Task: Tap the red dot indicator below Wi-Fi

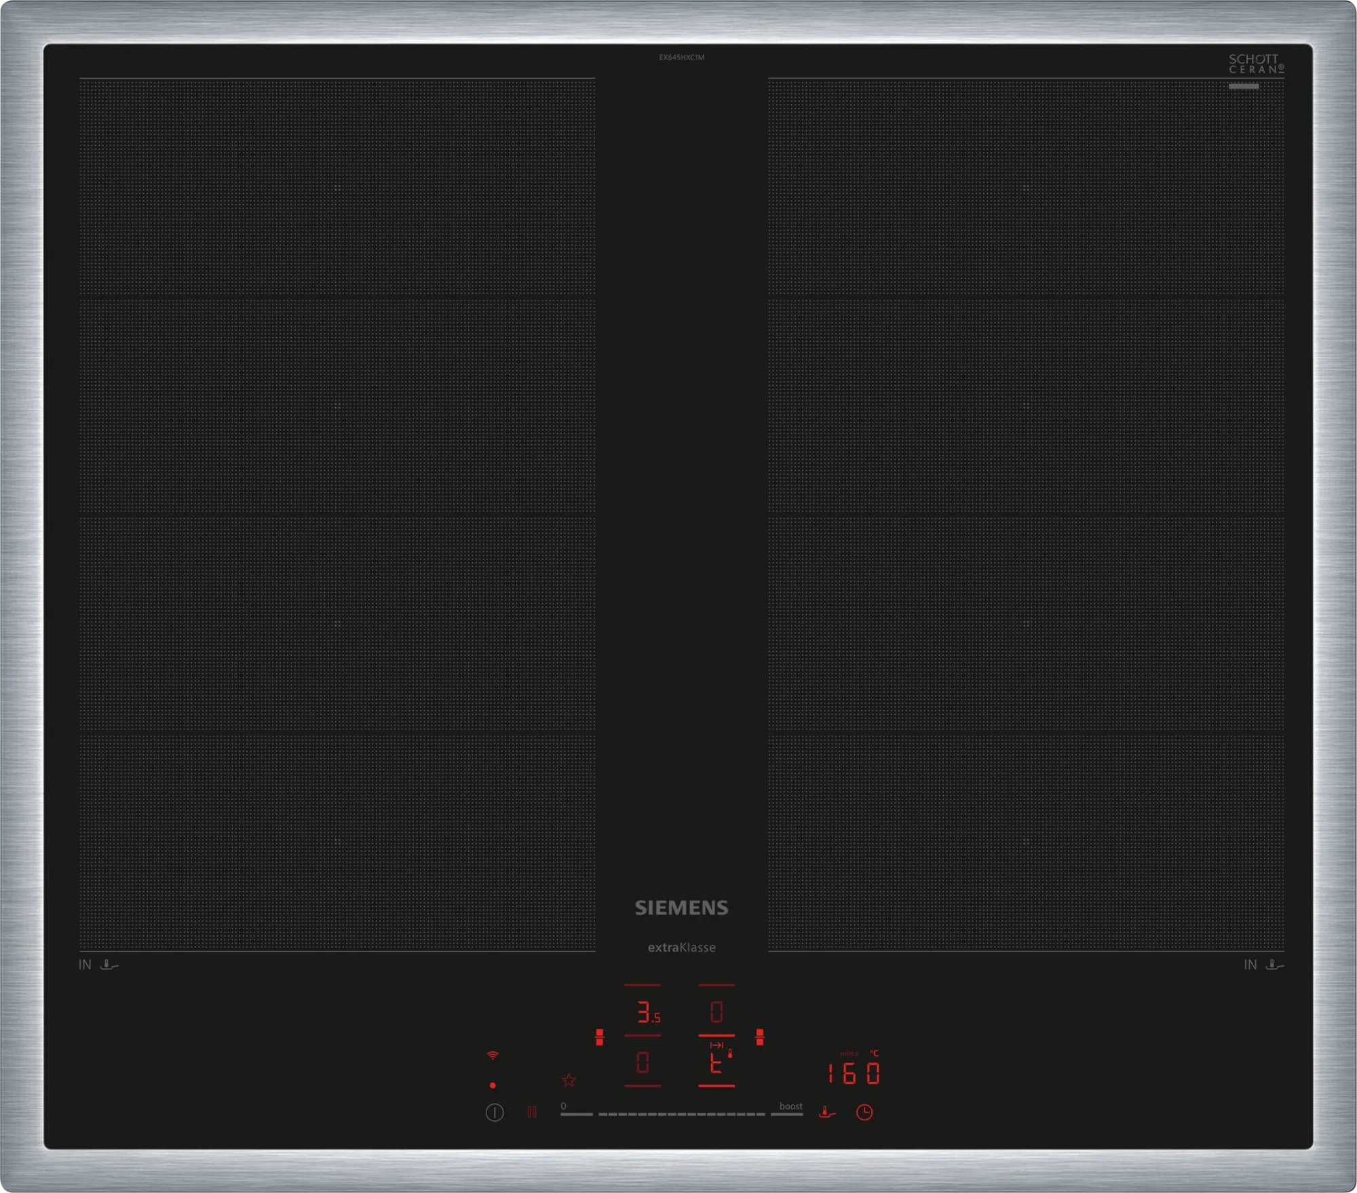Action: (x=493, y=1085)
